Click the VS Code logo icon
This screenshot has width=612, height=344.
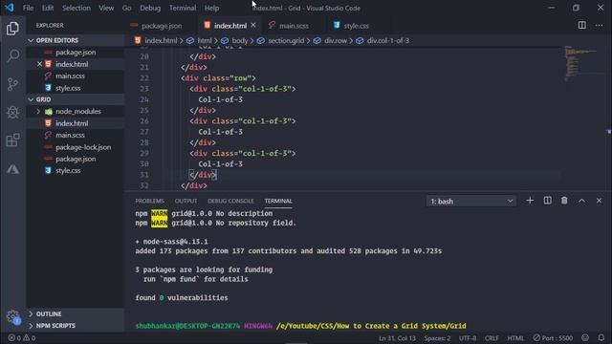tap(10, 8)
